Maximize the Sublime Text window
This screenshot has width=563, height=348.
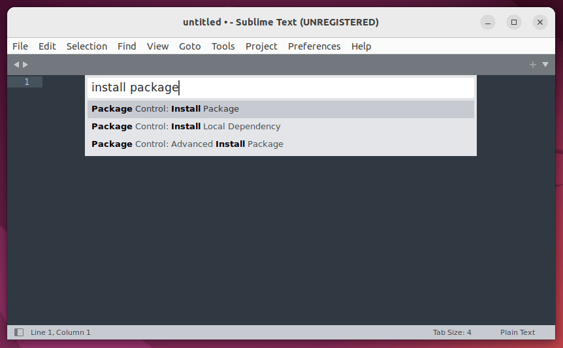pos(514,22)
